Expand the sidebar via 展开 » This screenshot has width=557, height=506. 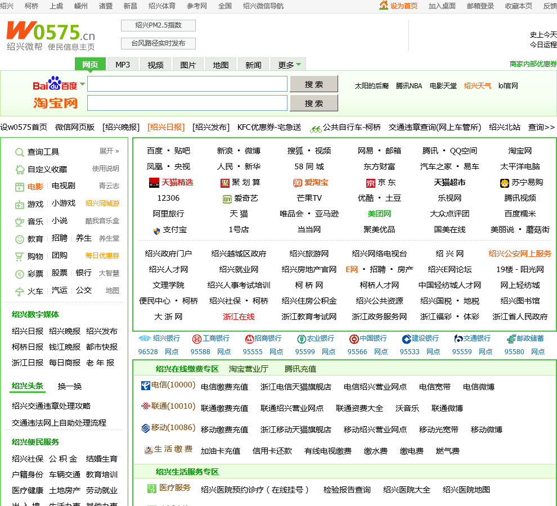click(x=109, y=151)
